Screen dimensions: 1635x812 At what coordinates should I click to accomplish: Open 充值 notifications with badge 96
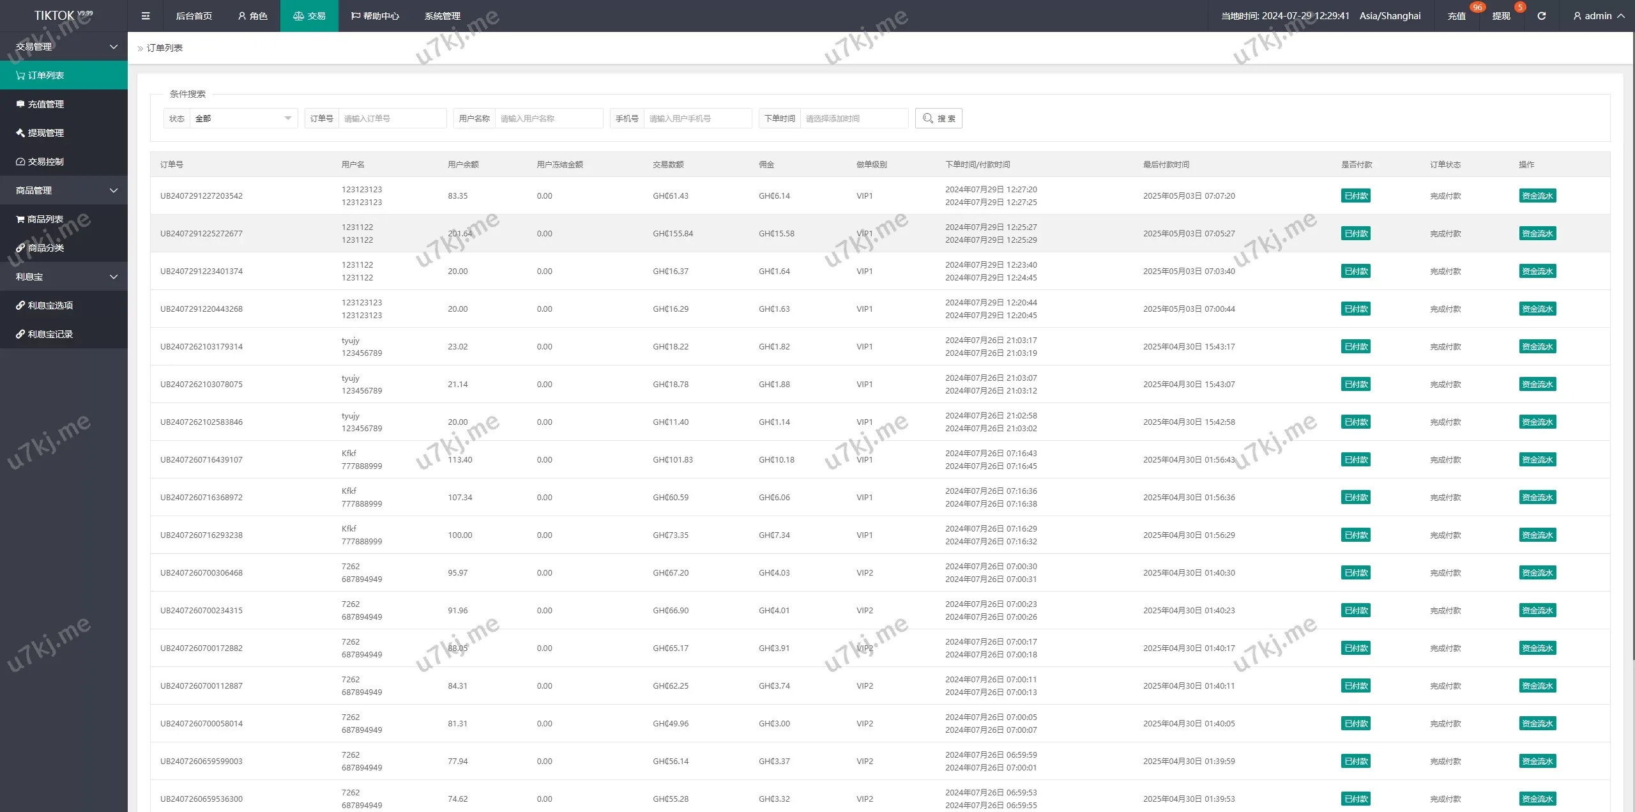click(x=1457, y=16)
